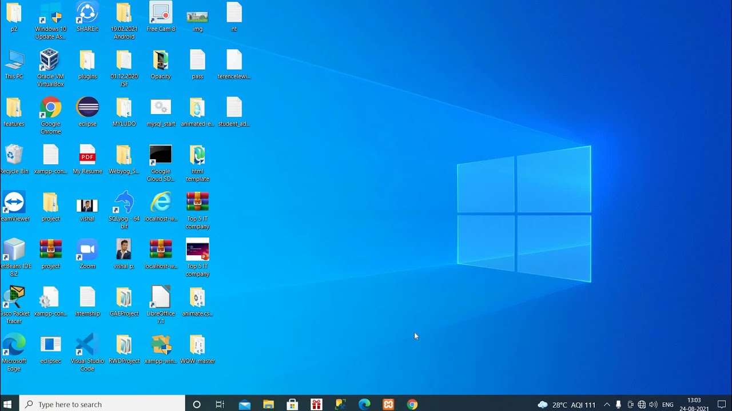
Task: Select the terencelewi... file icon
Action: coord(234,61)
